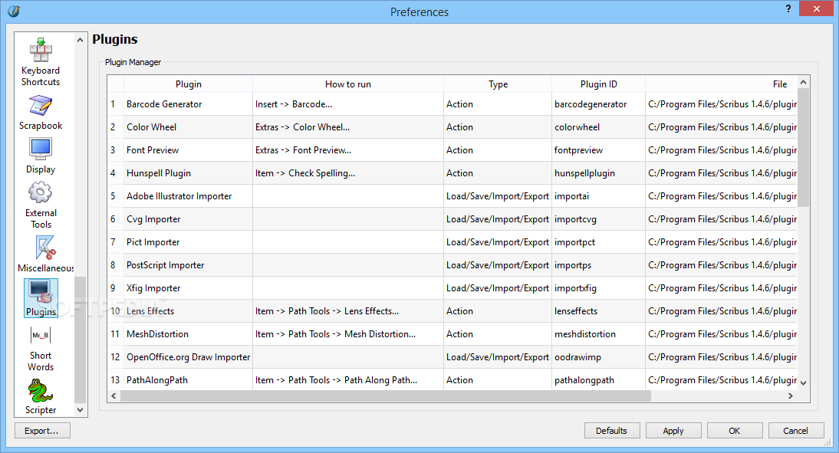Click the Export... button

click(x=41, y=431)
